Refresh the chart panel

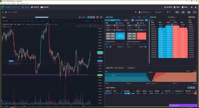click(97, 17)
